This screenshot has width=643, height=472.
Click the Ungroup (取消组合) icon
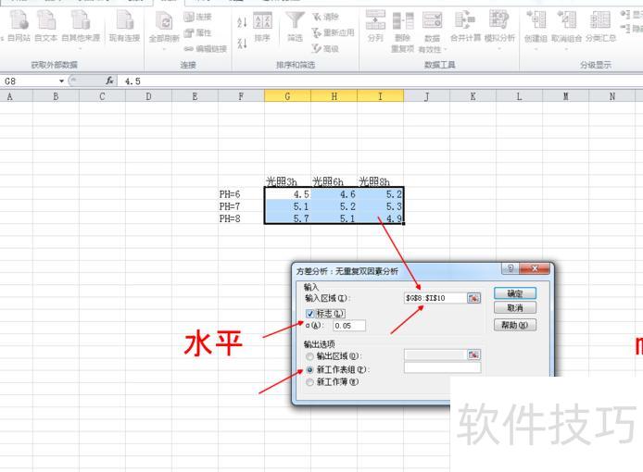566,20
